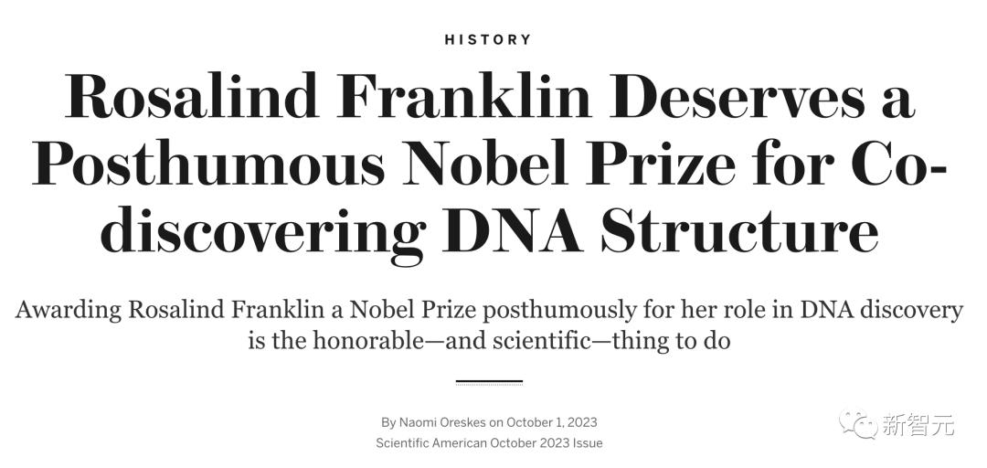Image resolution: width=987 pixels, height=468 pixels.
Task: Click the 新智元 watermark text
Action: click(x=918, y=426)
